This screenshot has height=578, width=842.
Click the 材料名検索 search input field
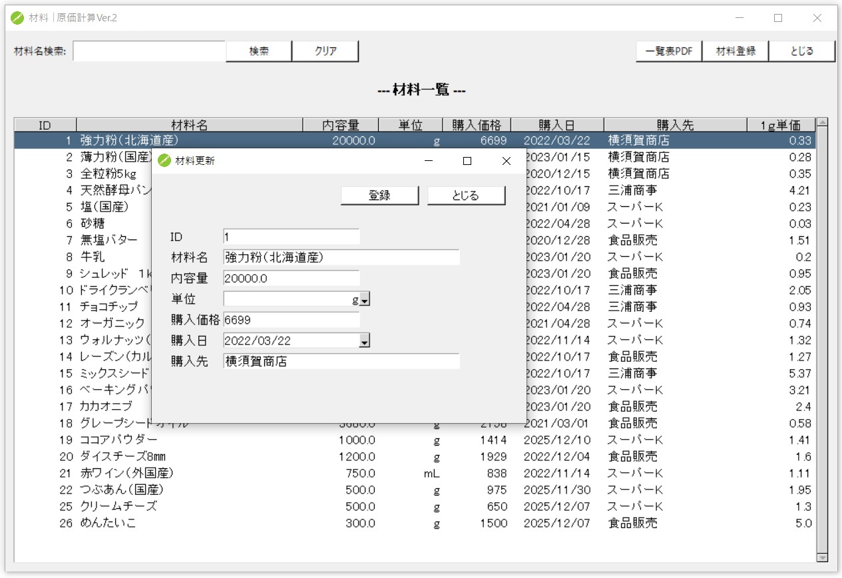pyautogui.click(x=150, y=51)
